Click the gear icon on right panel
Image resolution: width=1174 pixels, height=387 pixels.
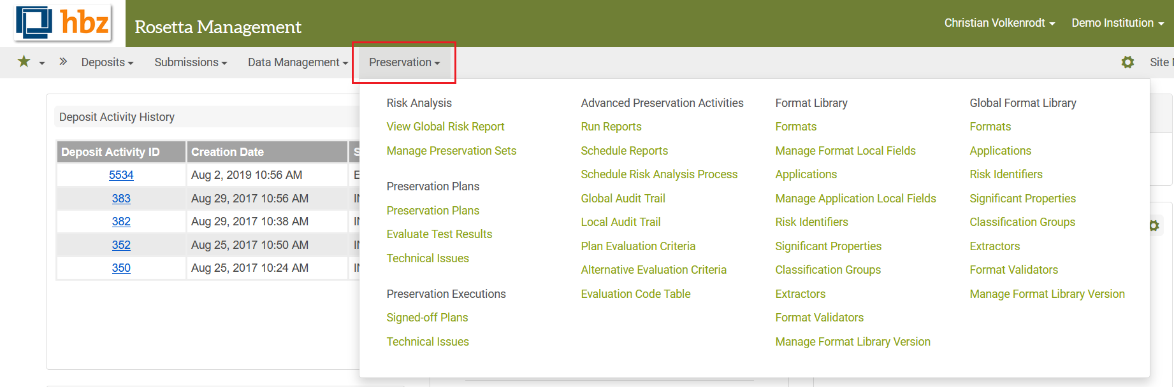click(x=1154, y=226)
